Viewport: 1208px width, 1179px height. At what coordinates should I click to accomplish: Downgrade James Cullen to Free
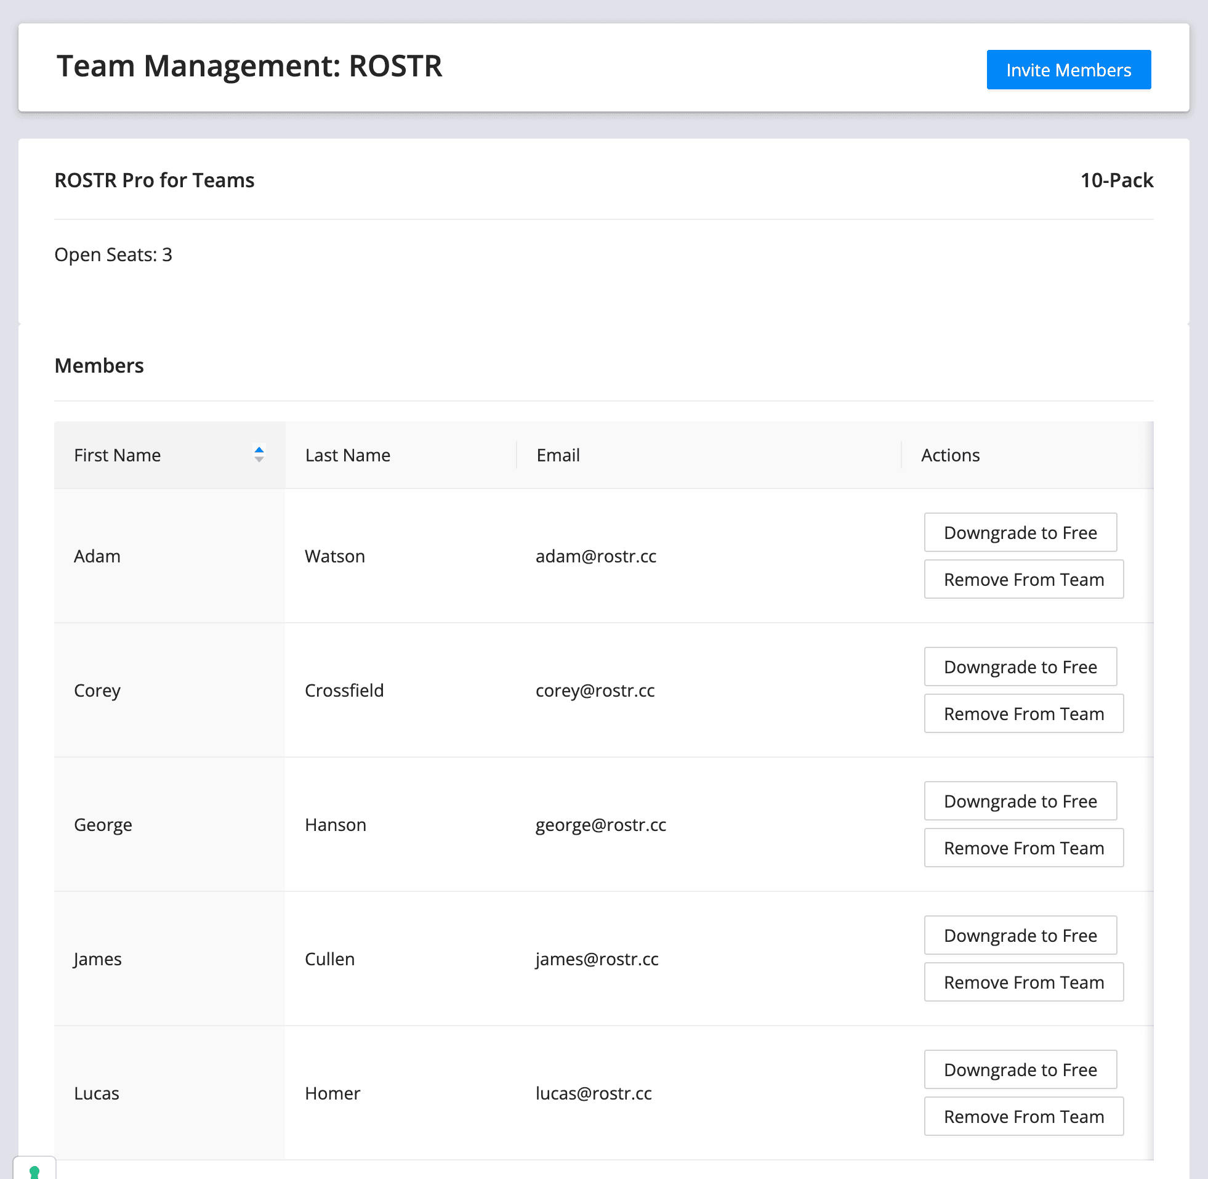pos(1020,936)
